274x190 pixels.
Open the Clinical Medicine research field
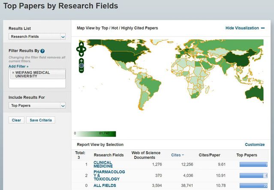[x=102, y=164]
